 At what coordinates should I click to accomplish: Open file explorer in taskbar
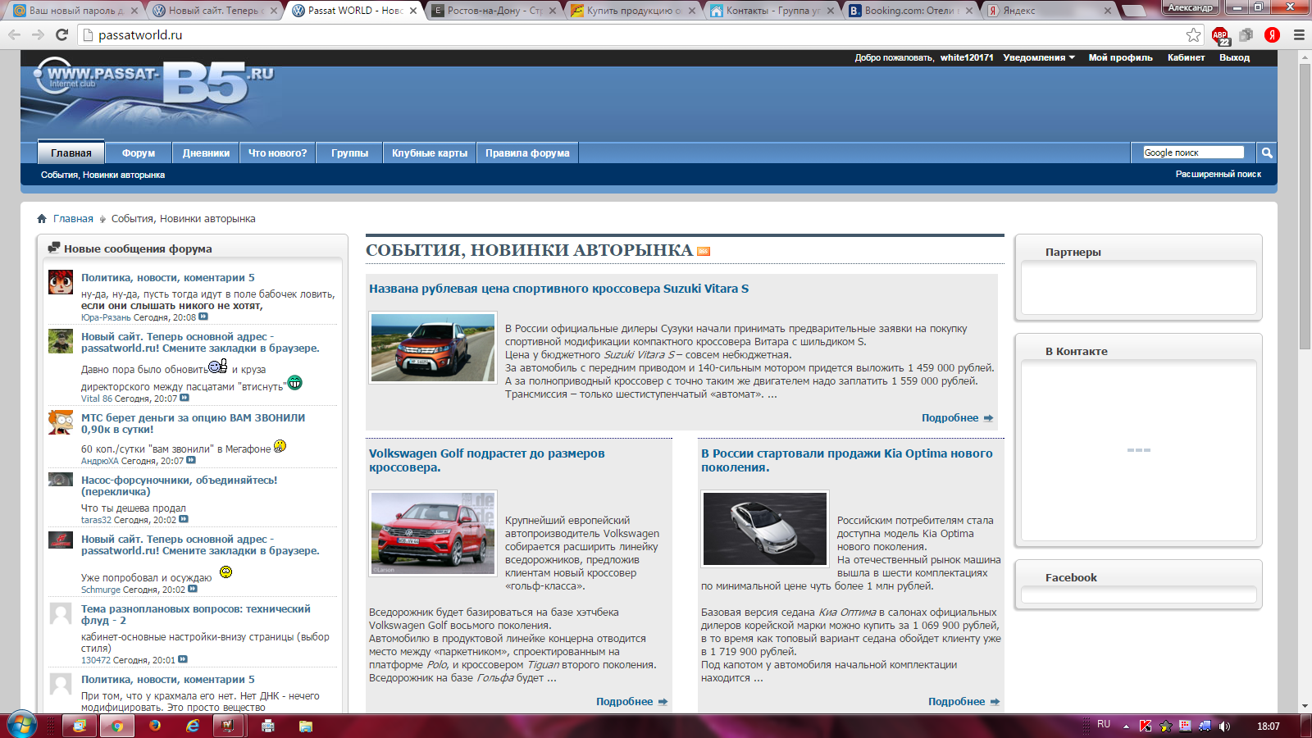click(305, 726)
